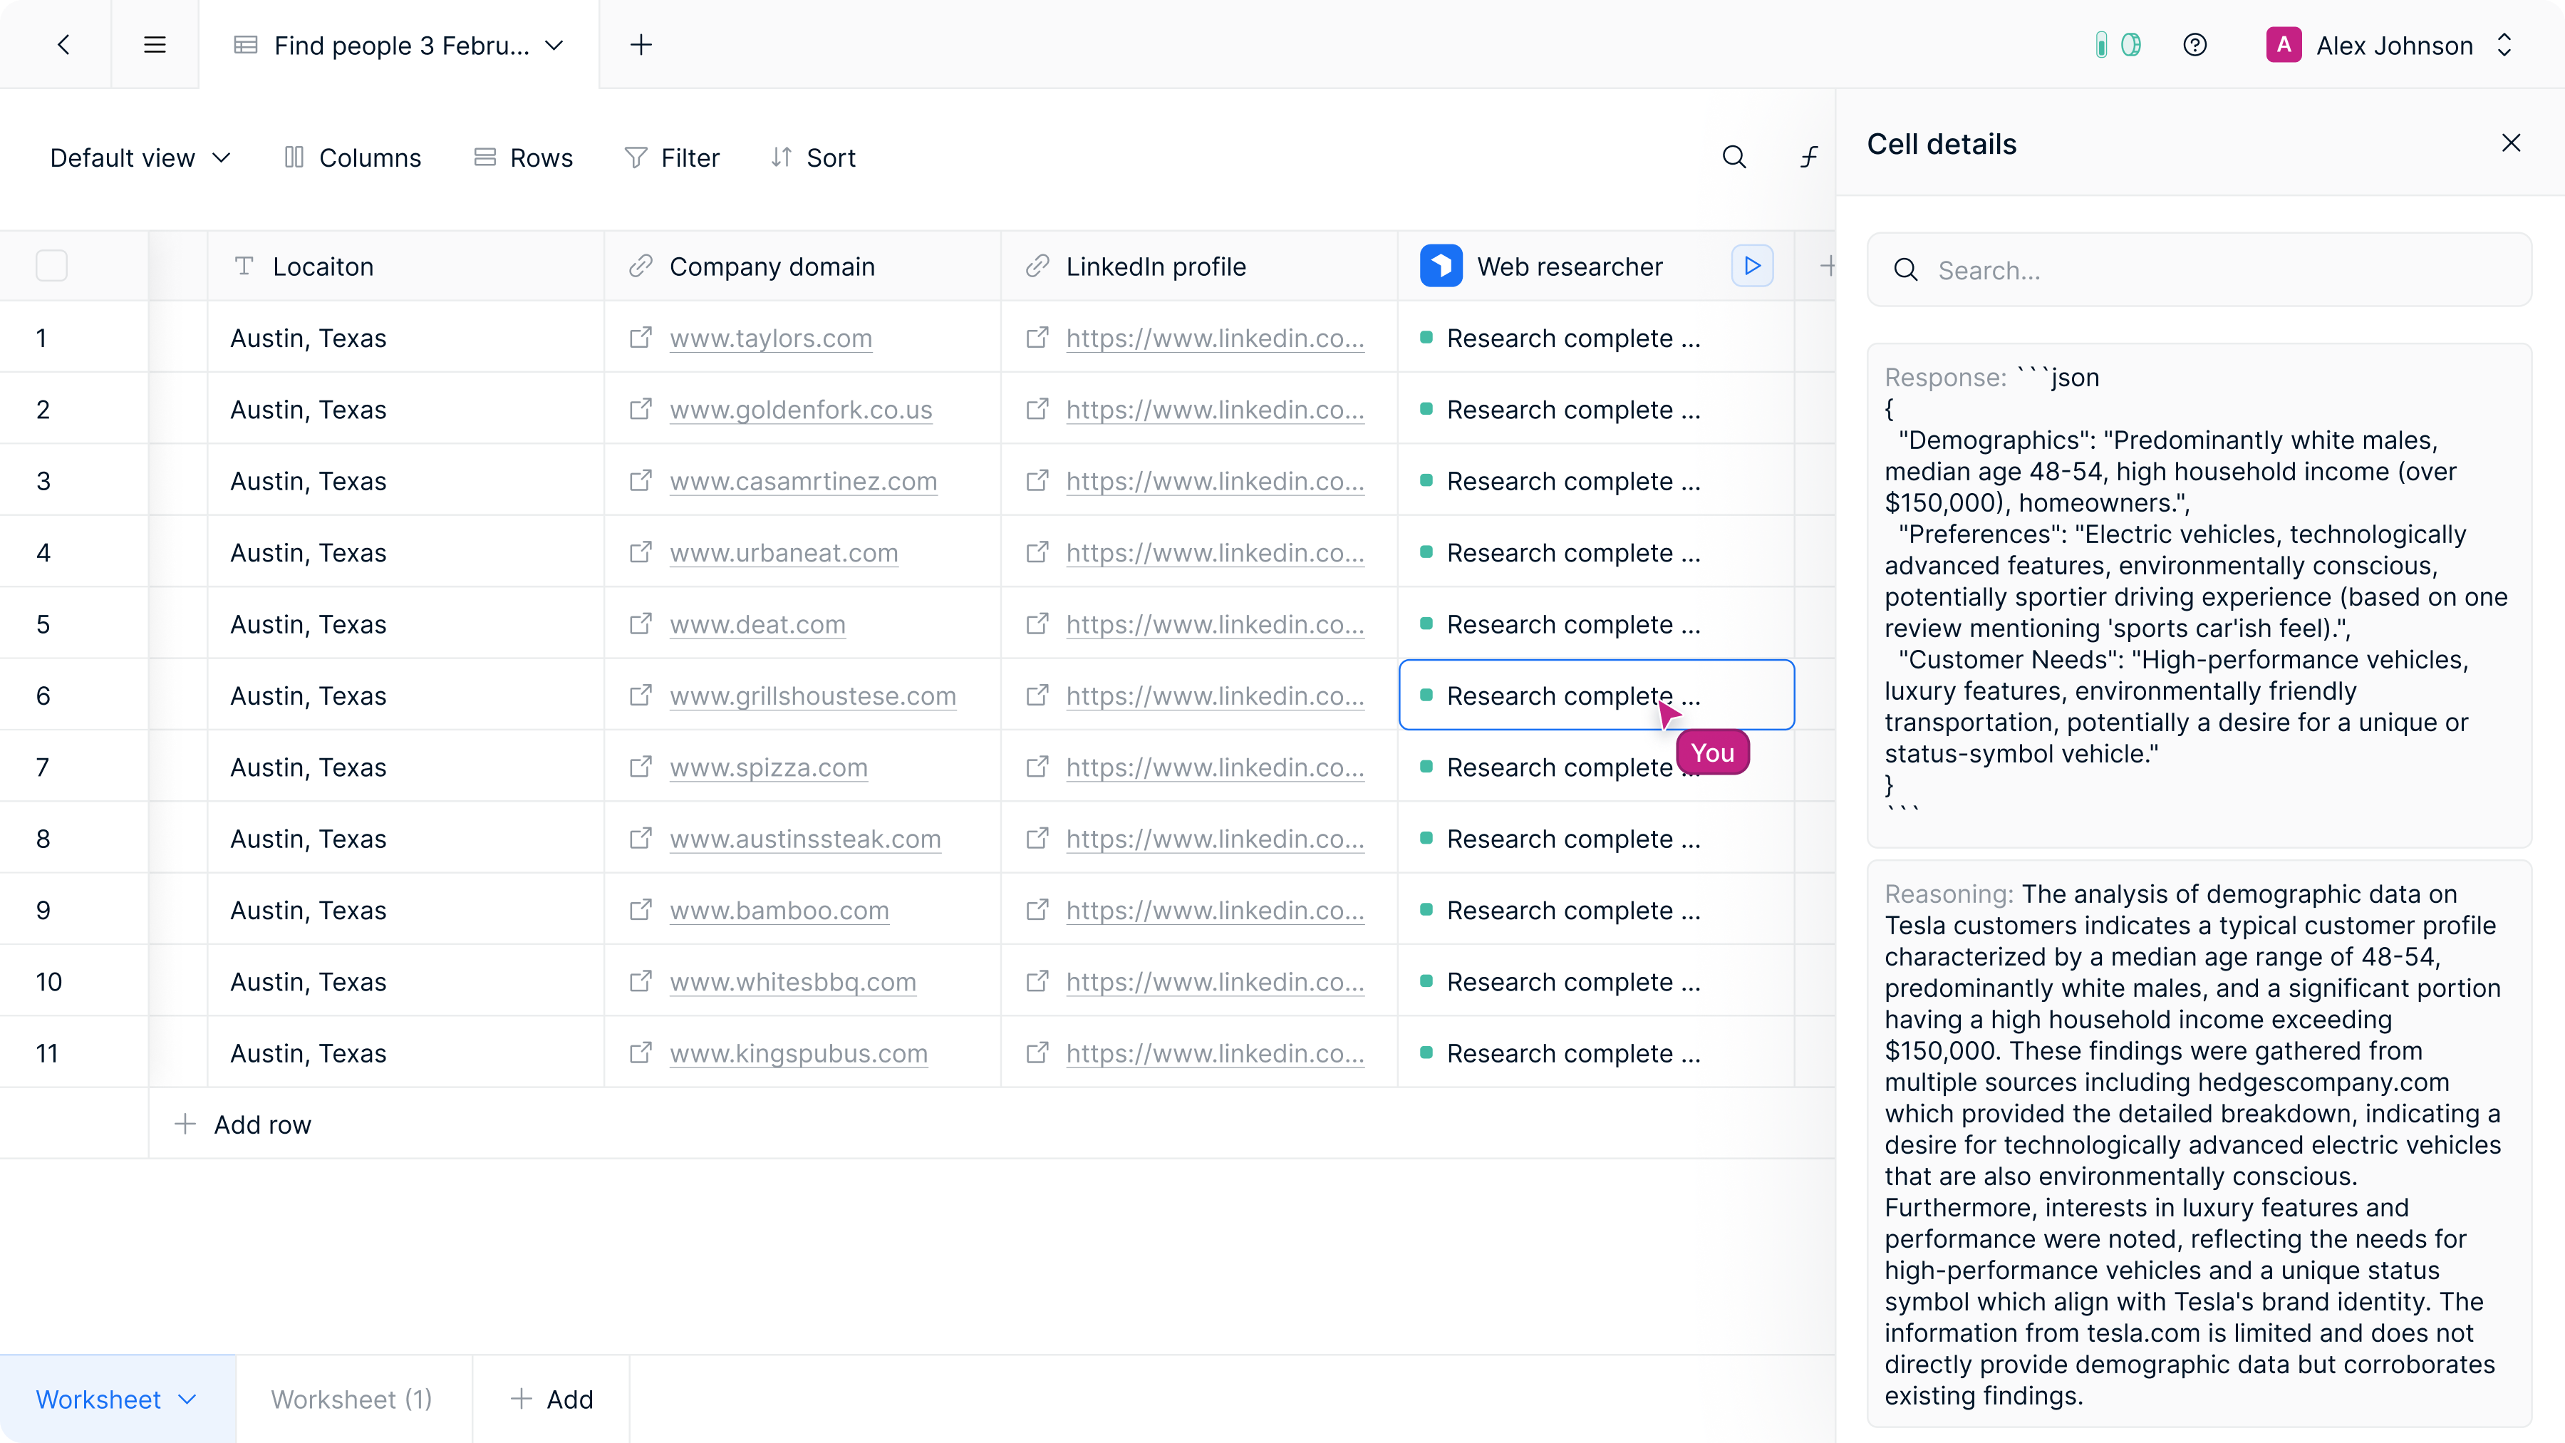2565x1443 pixels.
Task: Select row number 5
Action: tap(43, 624)
